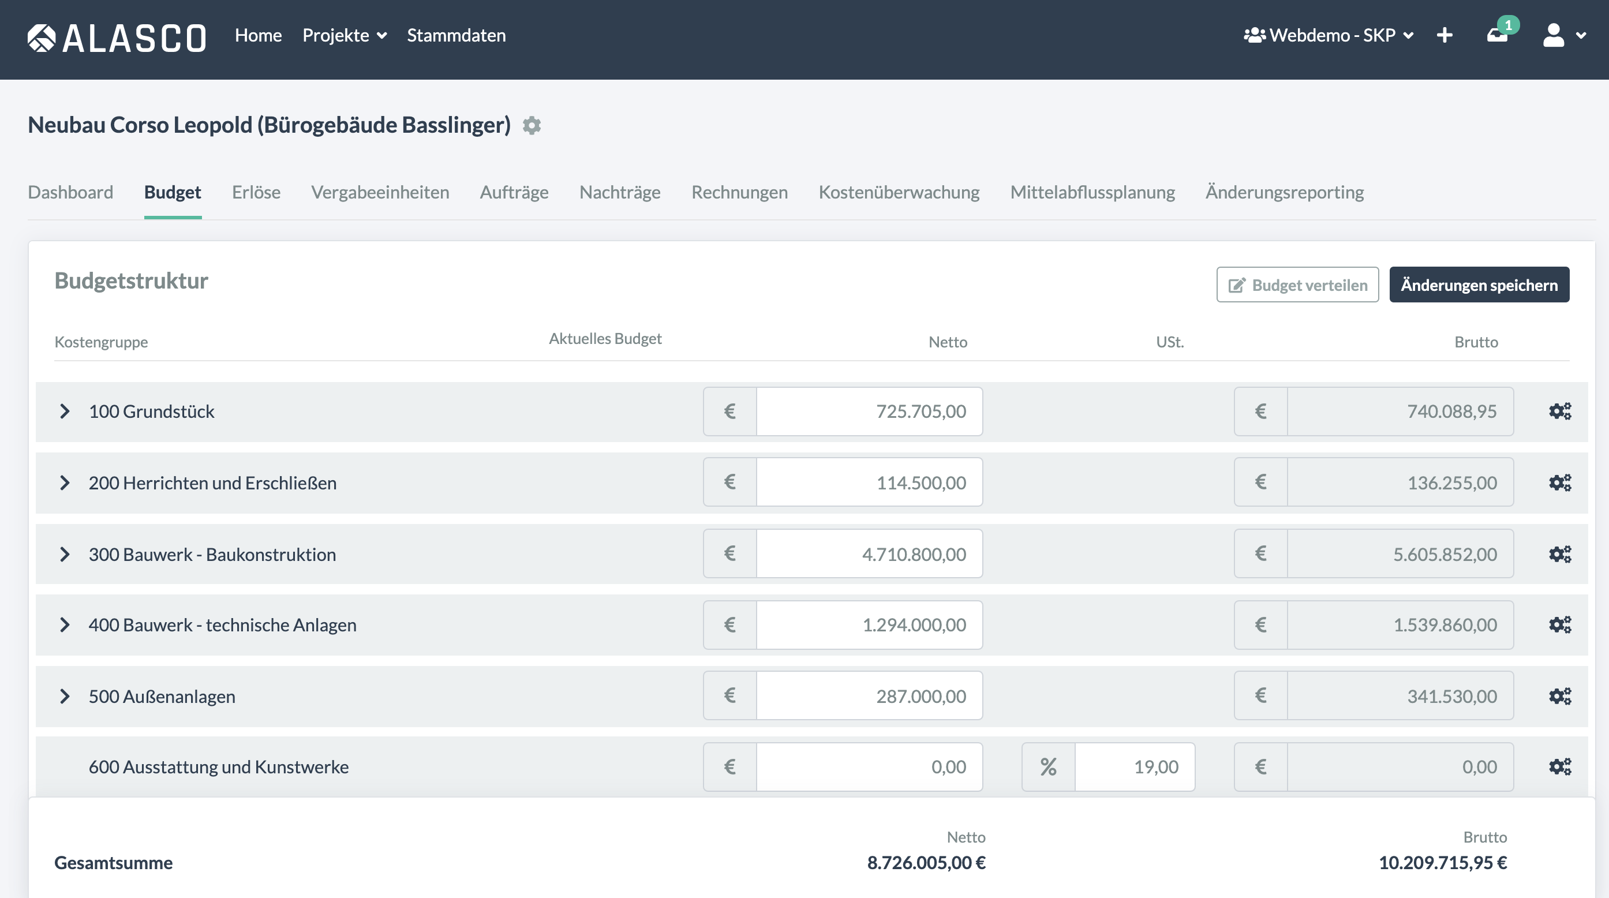Open the Webdemo - SKP team dropdown

click(x=1329, y=36)
